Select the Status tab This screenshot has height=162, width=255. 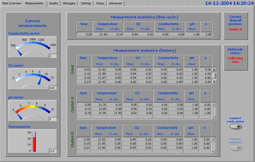click(100, 3)
